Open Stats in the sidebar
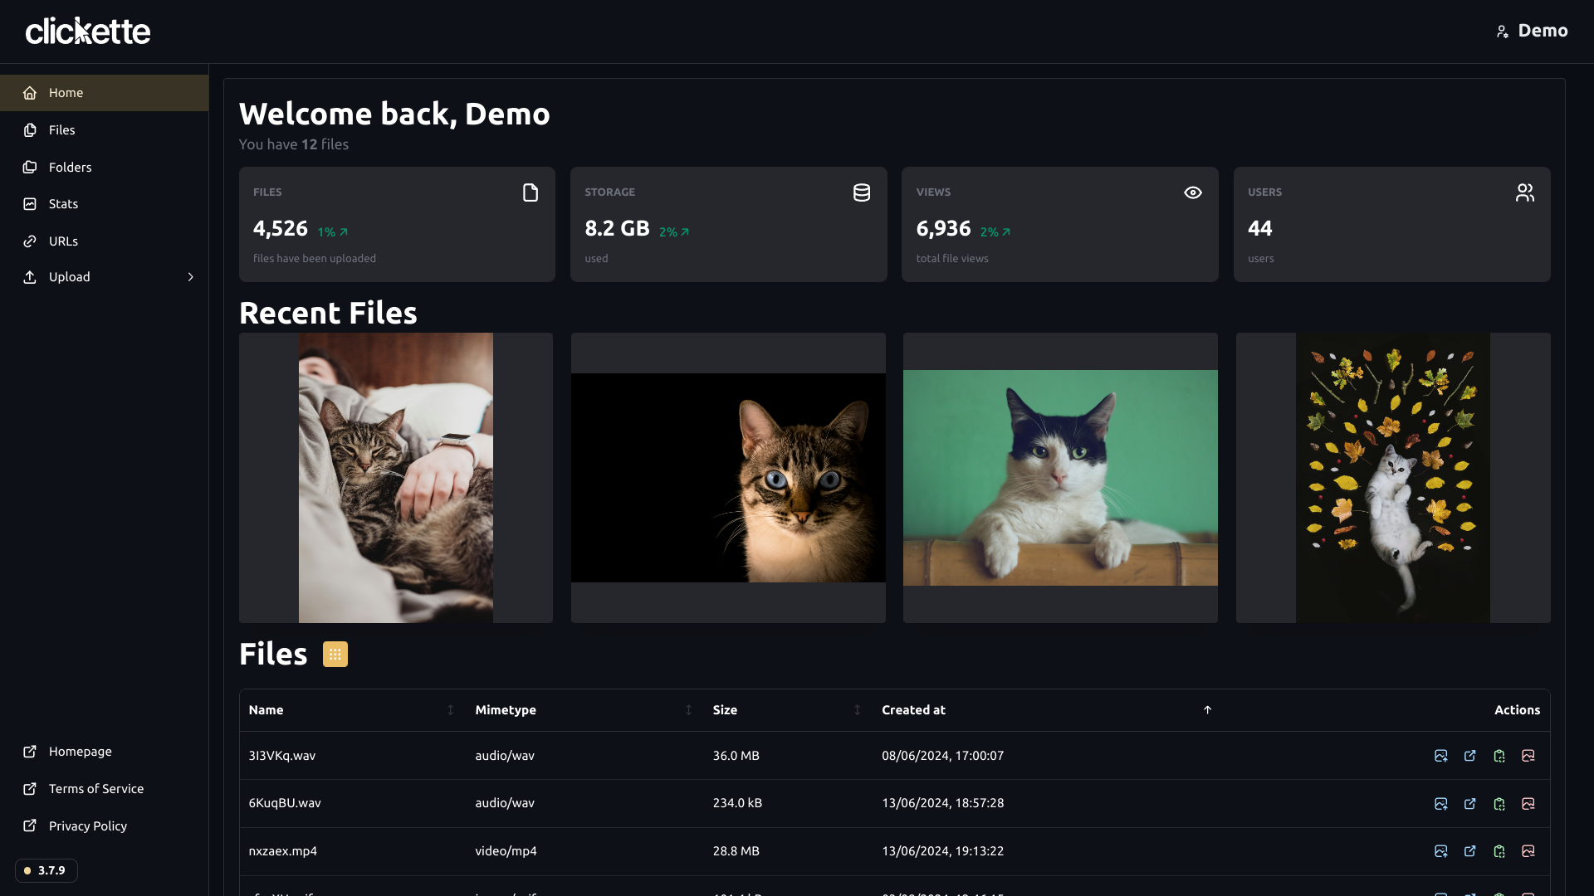Viewport: 1594px width, 896px height. (x=63, y=204)
